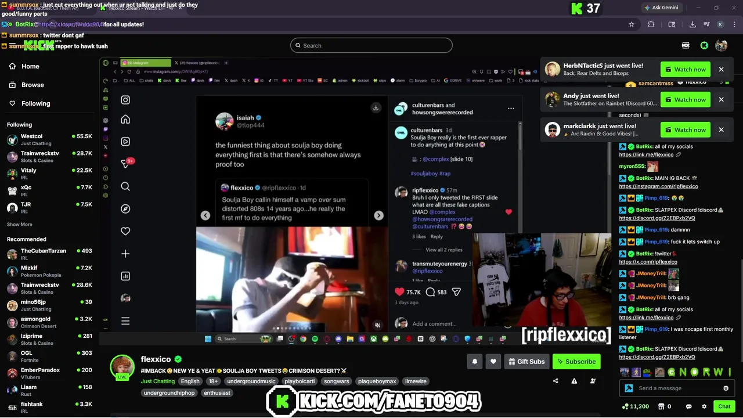Click the 11,200 channel points balance
This screenshot has width=743, height=418.
[x=635, y=406]
